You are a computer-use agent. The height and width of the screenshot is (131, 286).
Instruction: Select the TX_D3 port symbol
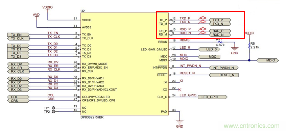click(x=18, y=57)
